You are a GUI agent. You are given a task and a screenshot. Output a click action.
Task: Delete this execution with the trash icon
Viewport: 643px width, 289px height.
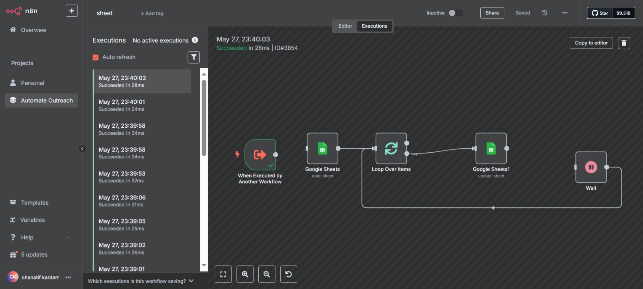click(x=624, y=43)
